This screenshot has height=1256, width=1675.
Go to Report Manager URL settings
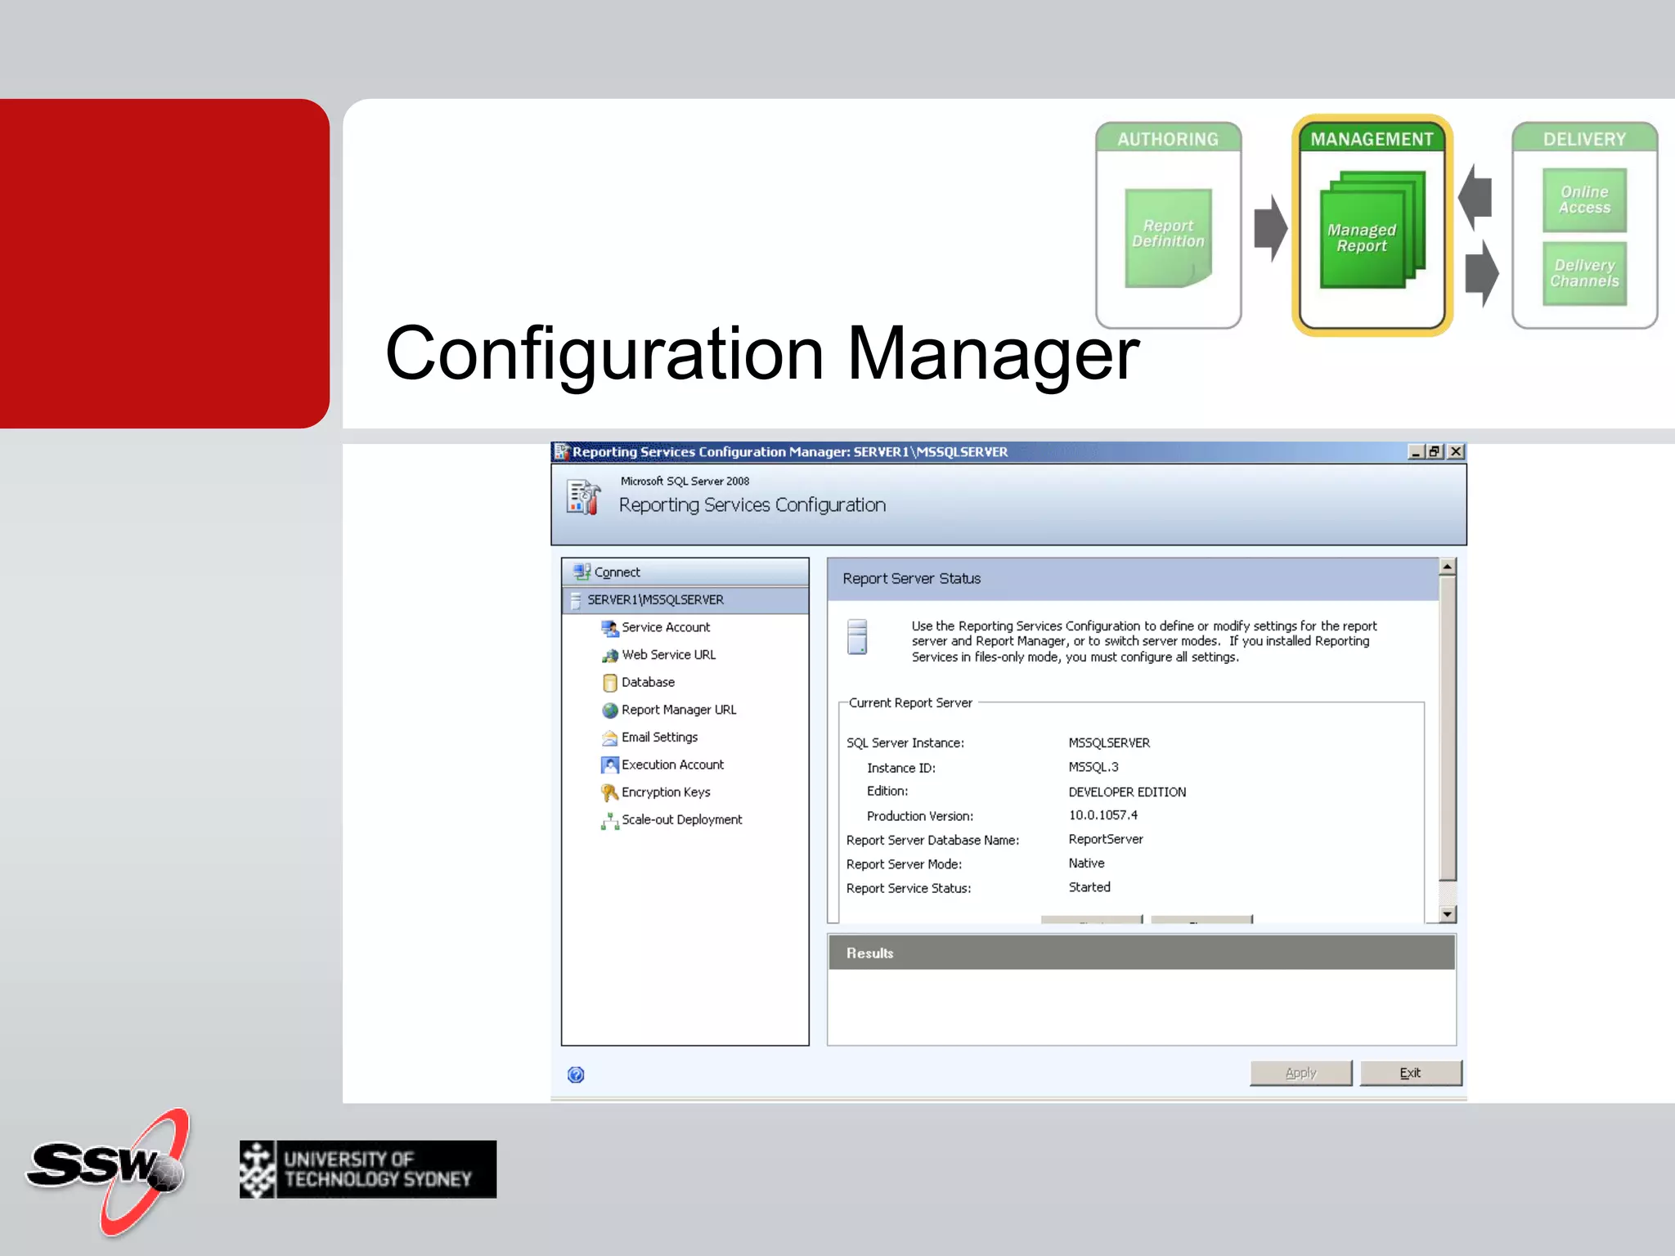click(x=679, y=710)
